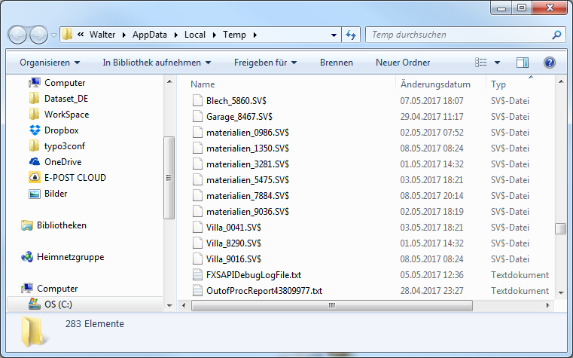Click the change view icon
The image size is (573, 358).
[482, 63]
